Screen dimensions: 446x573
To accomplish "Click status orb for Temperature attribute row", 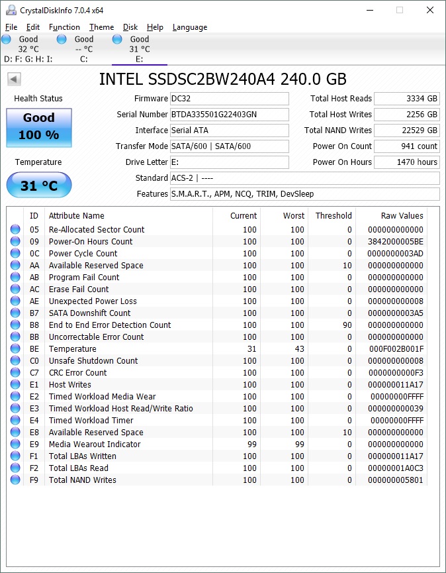I will (15, 349).
